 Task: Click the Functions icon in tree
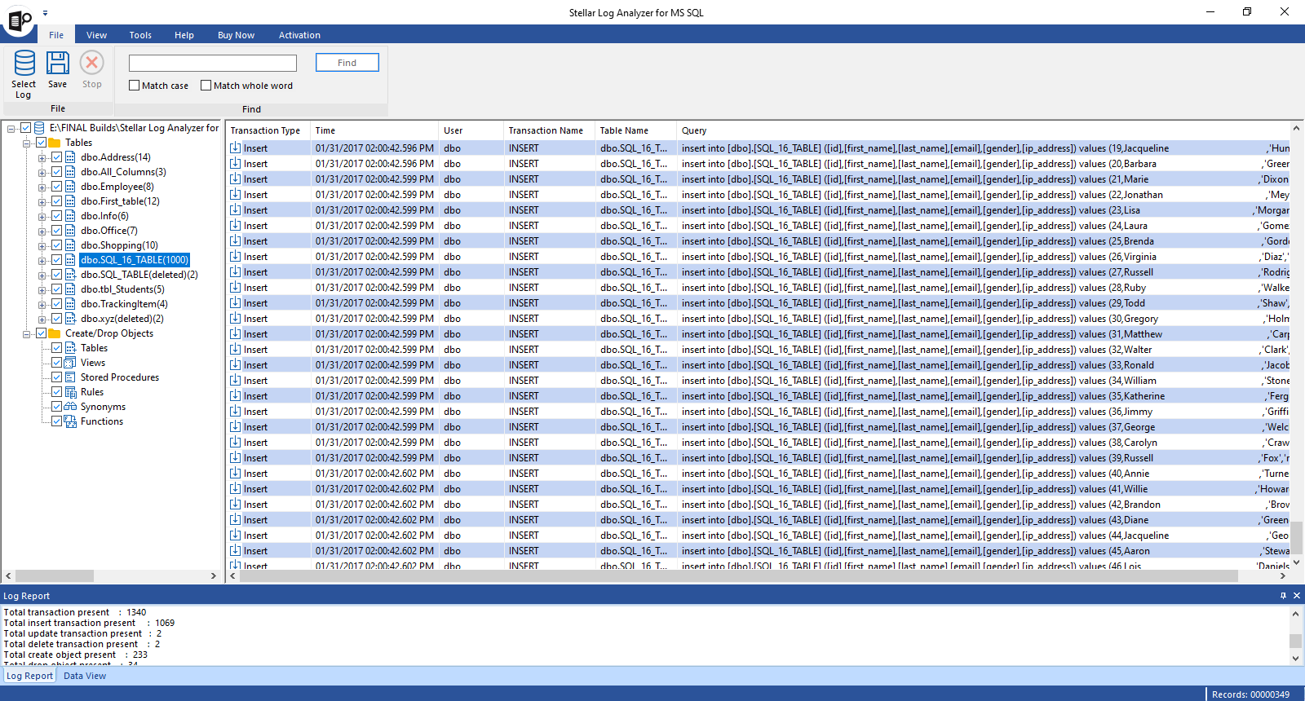71,421
